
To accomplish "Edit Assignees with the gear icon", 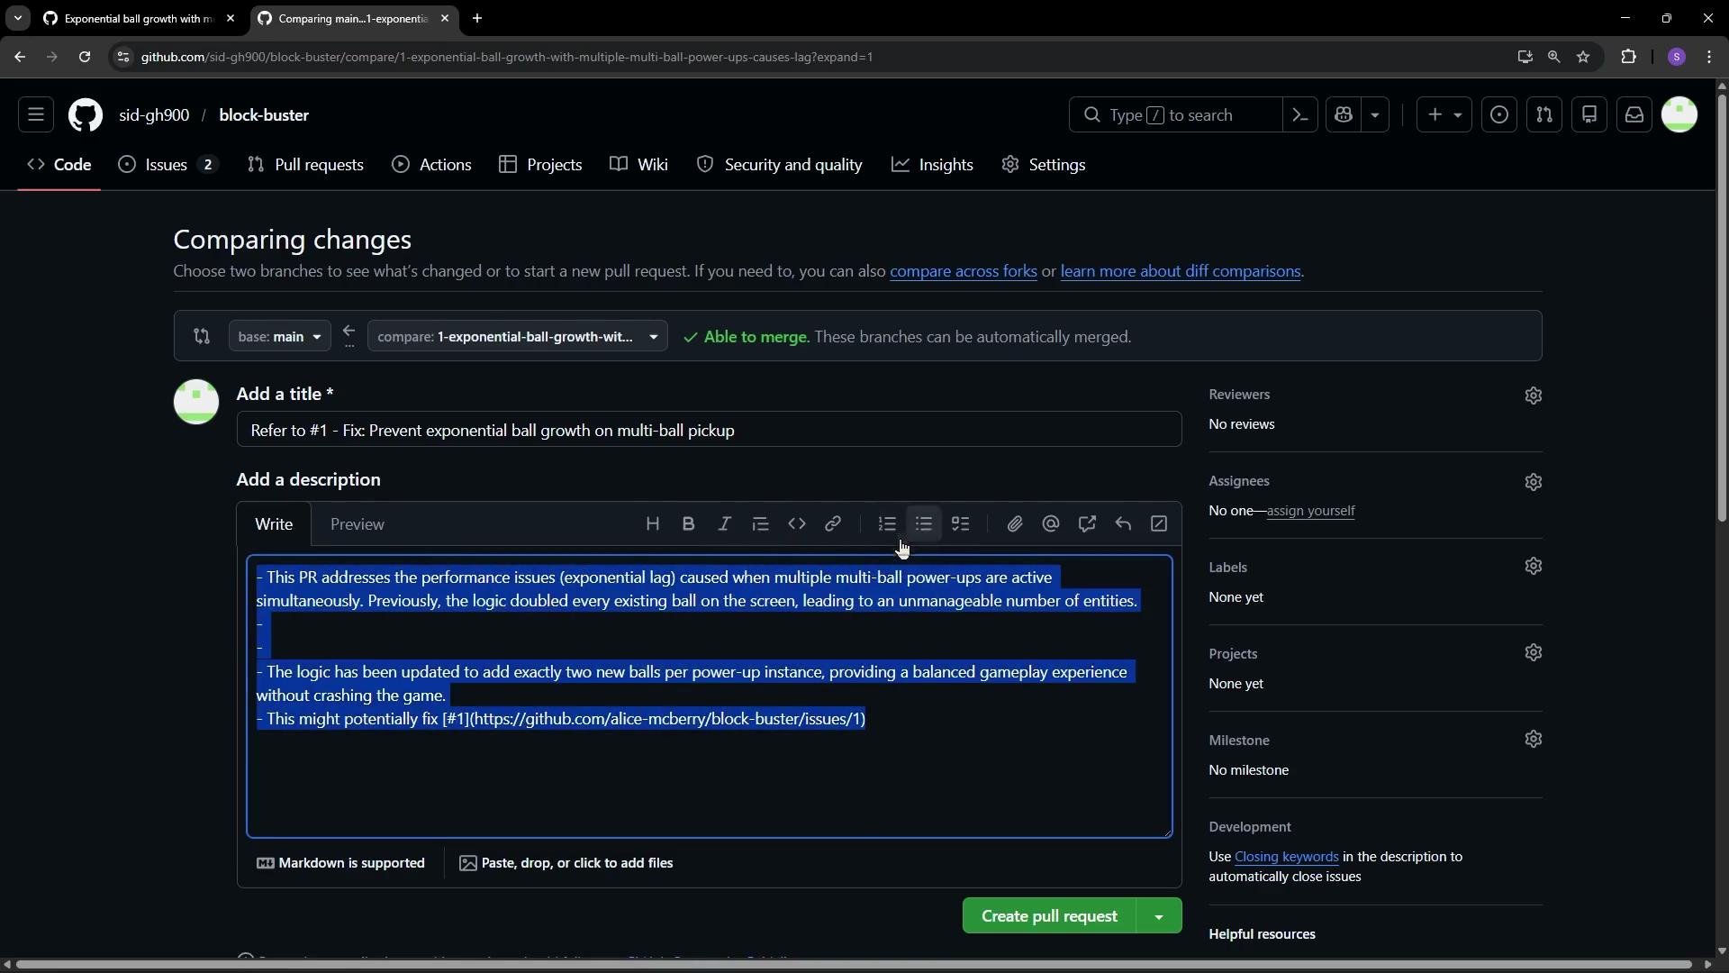I will [x=1534, y=482].
